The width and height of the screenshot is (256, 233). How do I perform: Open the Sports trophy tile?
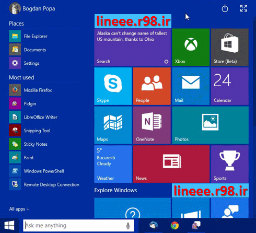click(x=230, y=164)
